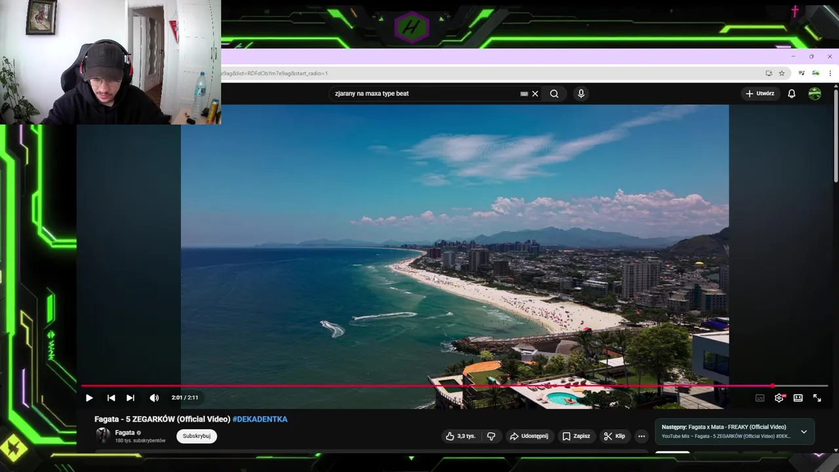Open browser media controls icon
The image size is (839, 472).
pos(801,73)
